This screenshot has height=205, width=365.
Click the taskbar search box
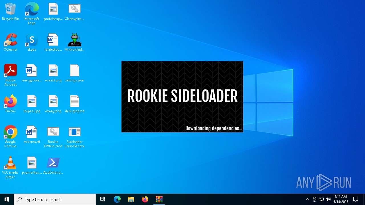click(55, 199)
